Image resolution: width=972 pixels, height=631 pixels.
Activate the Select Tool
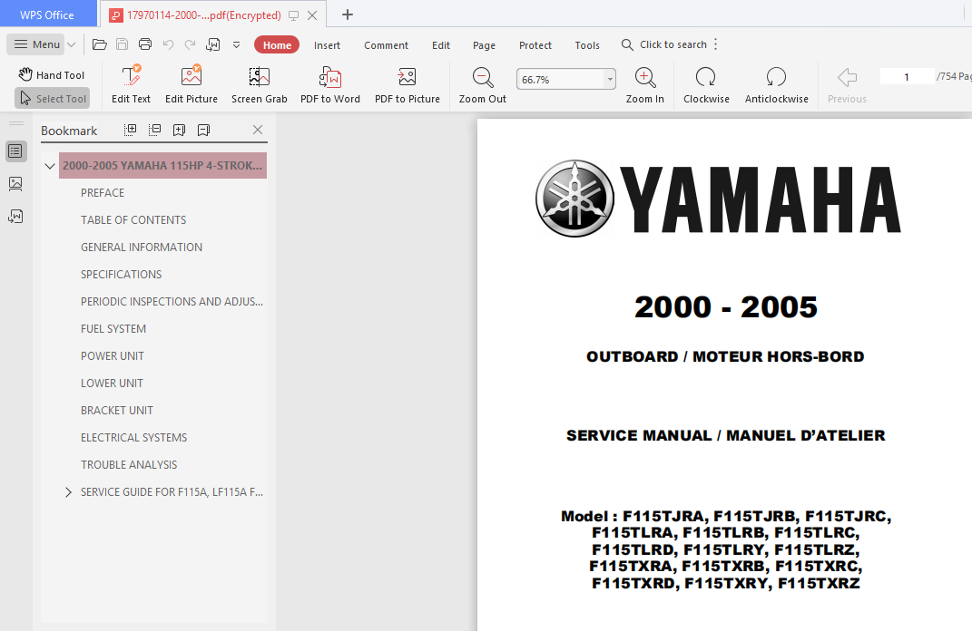click(x=53, y=99)
